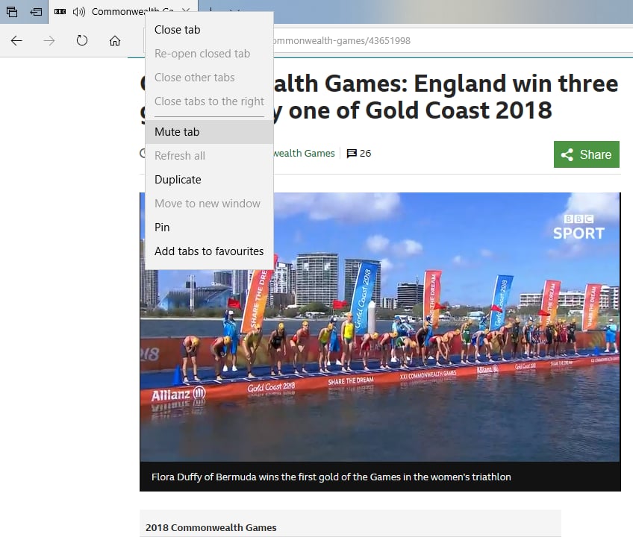Click the BBC favicon on the tab
Image resolution: width=633 pixels, height=540 pixels.
point(60,12)
